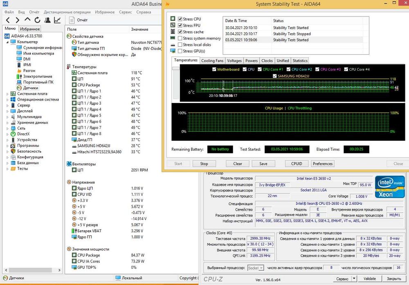The width and height of the screenshot is (409, 285).
Task: Click the Back navigation arrow in the toolbar
Action: [x=7, y=20]
